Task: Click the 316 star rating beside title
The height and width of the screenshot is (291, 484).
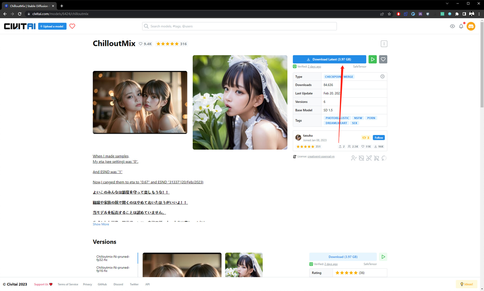Action: tap(172, 44)
